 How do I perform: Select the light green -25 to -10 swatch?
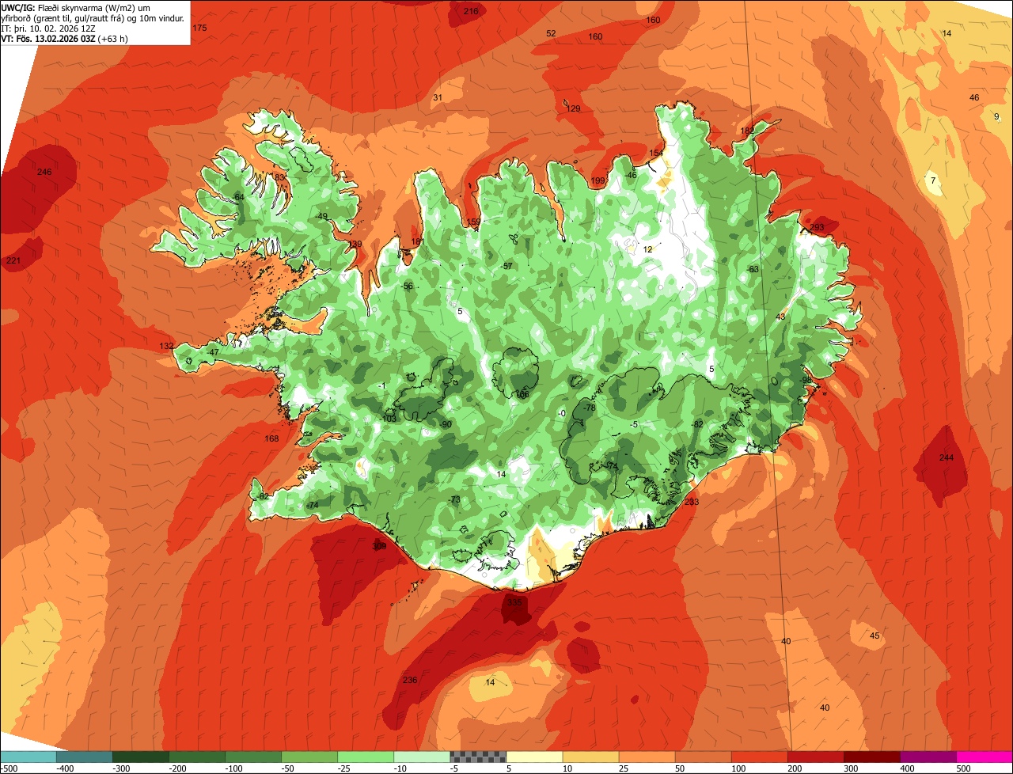tap(366, 757)
